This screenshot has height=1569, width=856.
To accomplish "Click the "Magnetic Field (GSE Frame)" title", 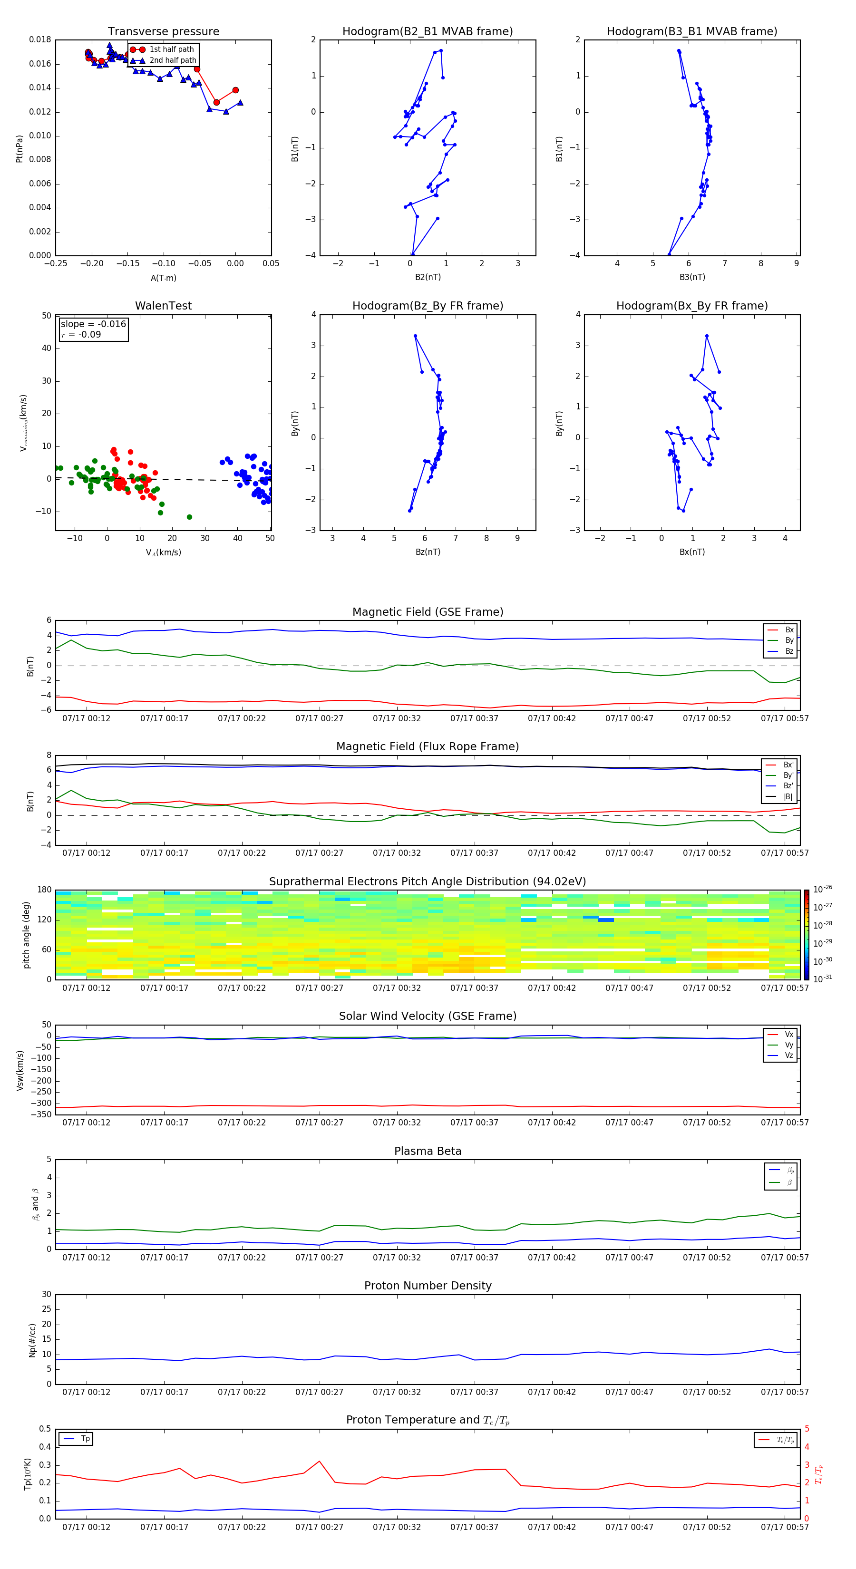I will tap(427, 611).
